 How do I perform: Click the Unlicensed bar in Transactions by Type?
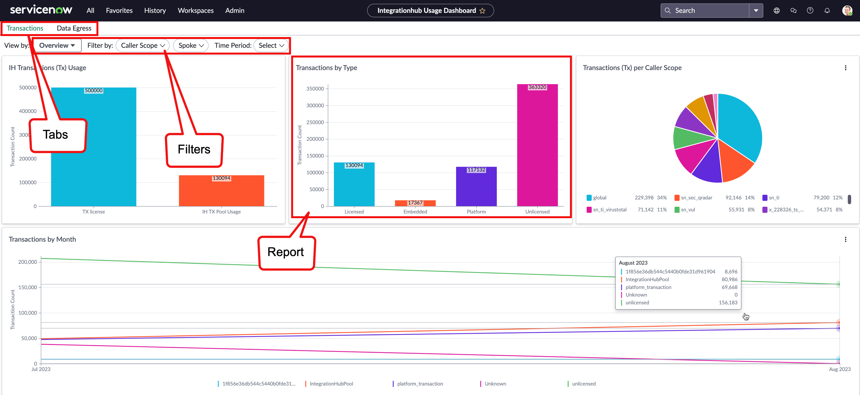[537, 145]
